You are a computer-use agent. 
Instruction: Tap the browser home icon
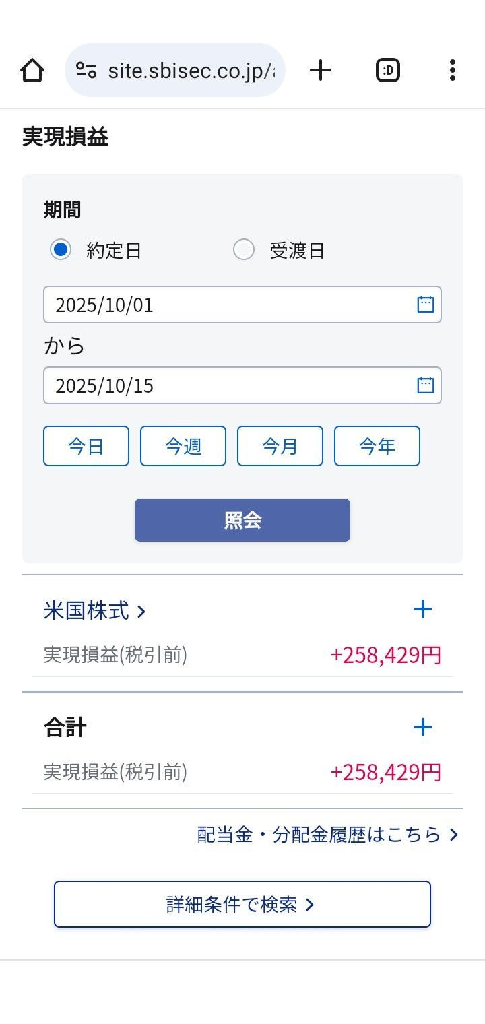[32, 70]
